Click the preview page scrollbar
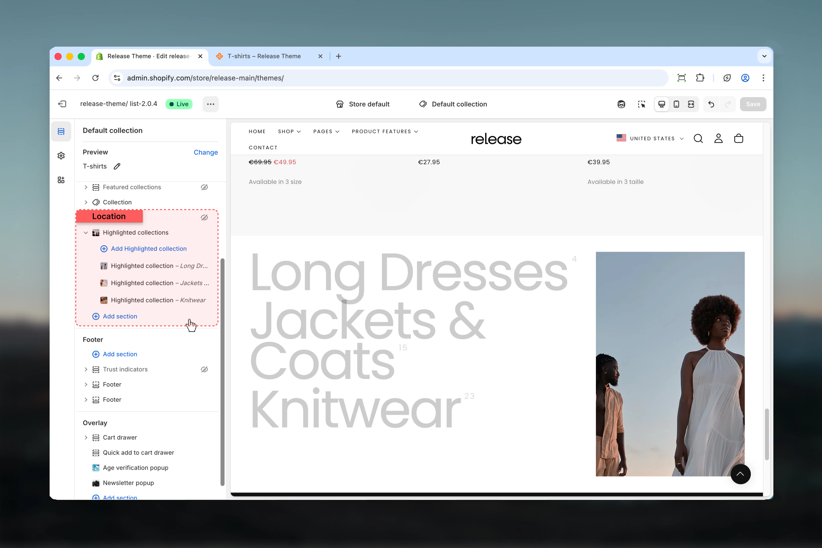The image size is (822, 548). [767, 434]
